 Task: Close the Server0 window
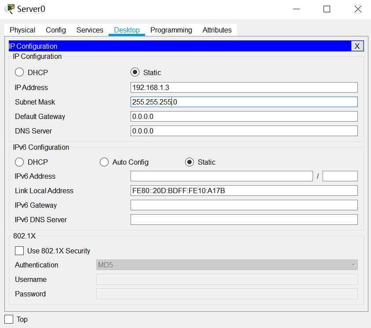click(358, 9)
